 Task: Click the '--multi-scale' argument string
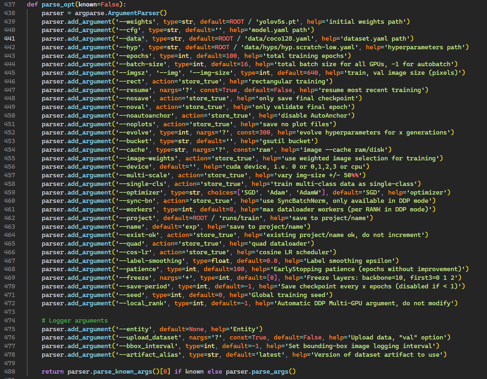pyautogui.click(x=143, y=175)
